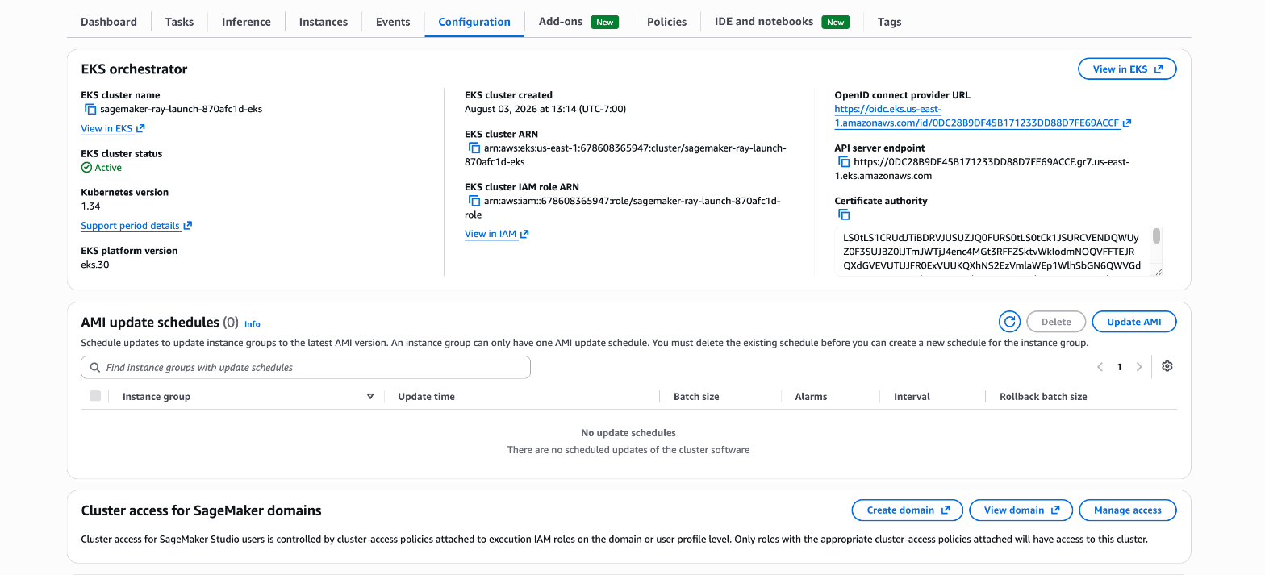Click the certificate authority box scrollbar
The width and height of the screenshot is (1265, 575).
coord(1157,235)
